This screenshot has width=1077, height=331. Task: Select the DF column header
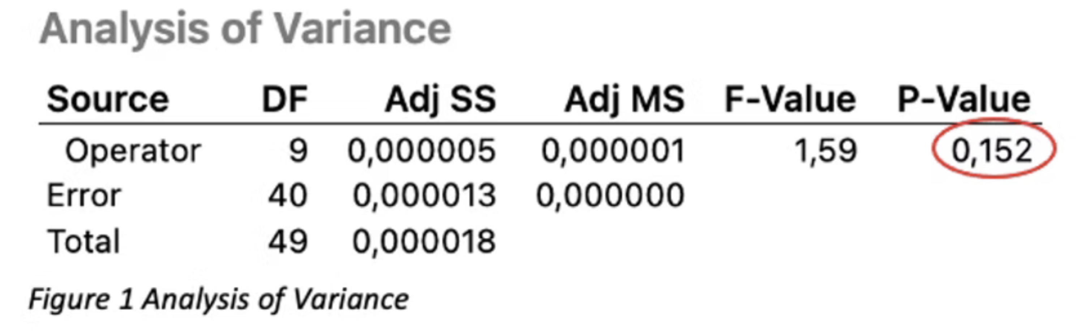tap(285, 99)
